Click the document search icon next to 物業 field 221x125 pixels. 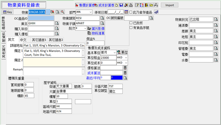coord(58,12)
